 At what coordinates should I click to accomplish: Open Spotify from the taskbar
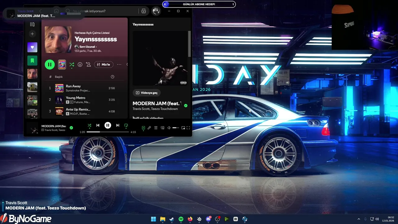pos(181,219)
